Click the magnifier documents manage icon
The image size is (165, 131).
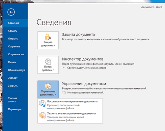tap(48, 86)
